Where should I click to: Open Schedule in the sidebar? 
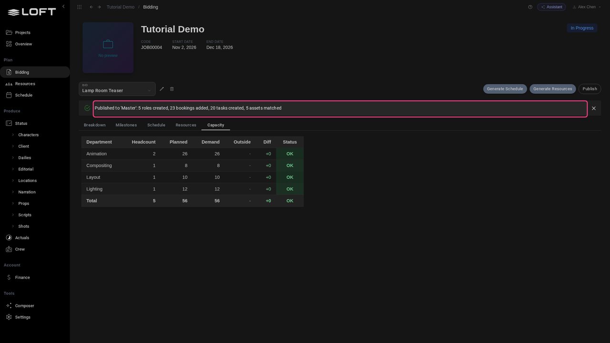(35, 95)
